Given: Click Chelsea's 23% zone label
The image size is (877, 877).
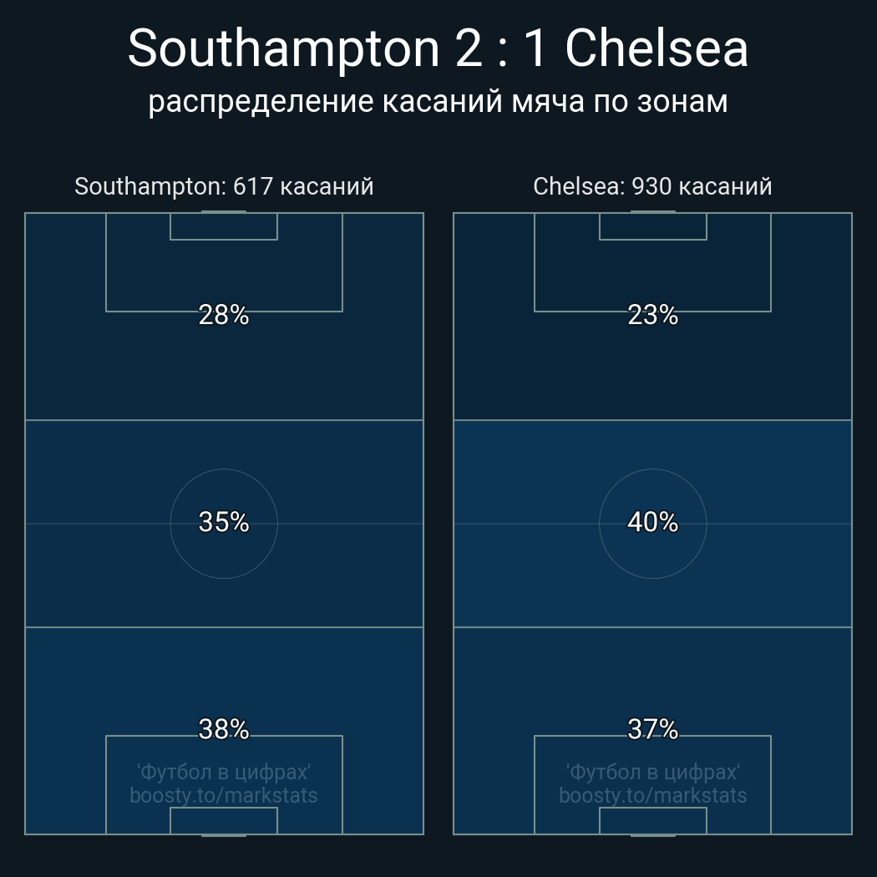Looking at the screenshot, I should tap(652, 315).
